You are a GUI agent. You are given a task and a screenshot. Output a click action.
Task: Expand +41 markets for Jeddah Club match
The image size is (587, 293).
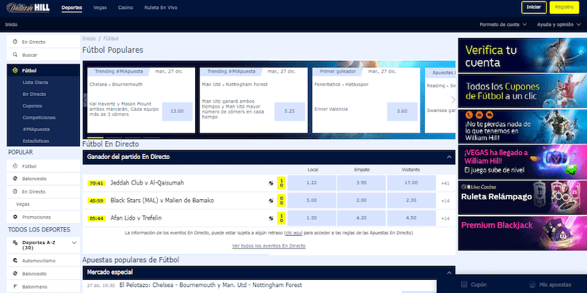445,183
